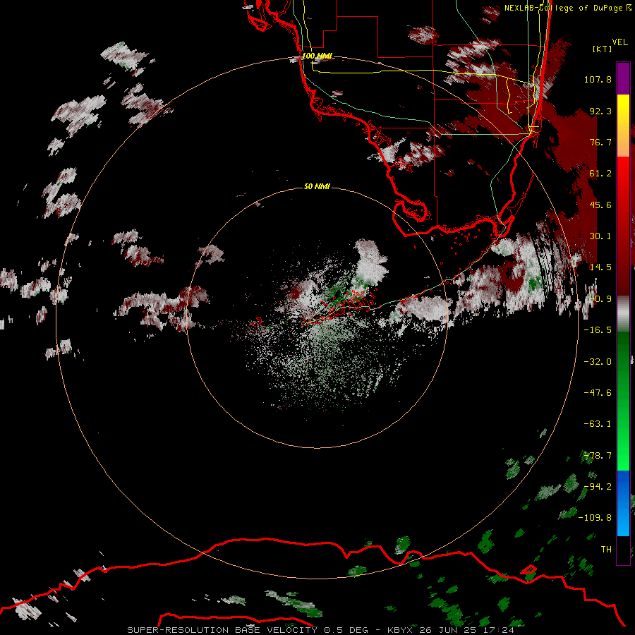Click the 92.3 velocity scale value
The width and height of the screenshot is (635, 635).
(600, 111)
